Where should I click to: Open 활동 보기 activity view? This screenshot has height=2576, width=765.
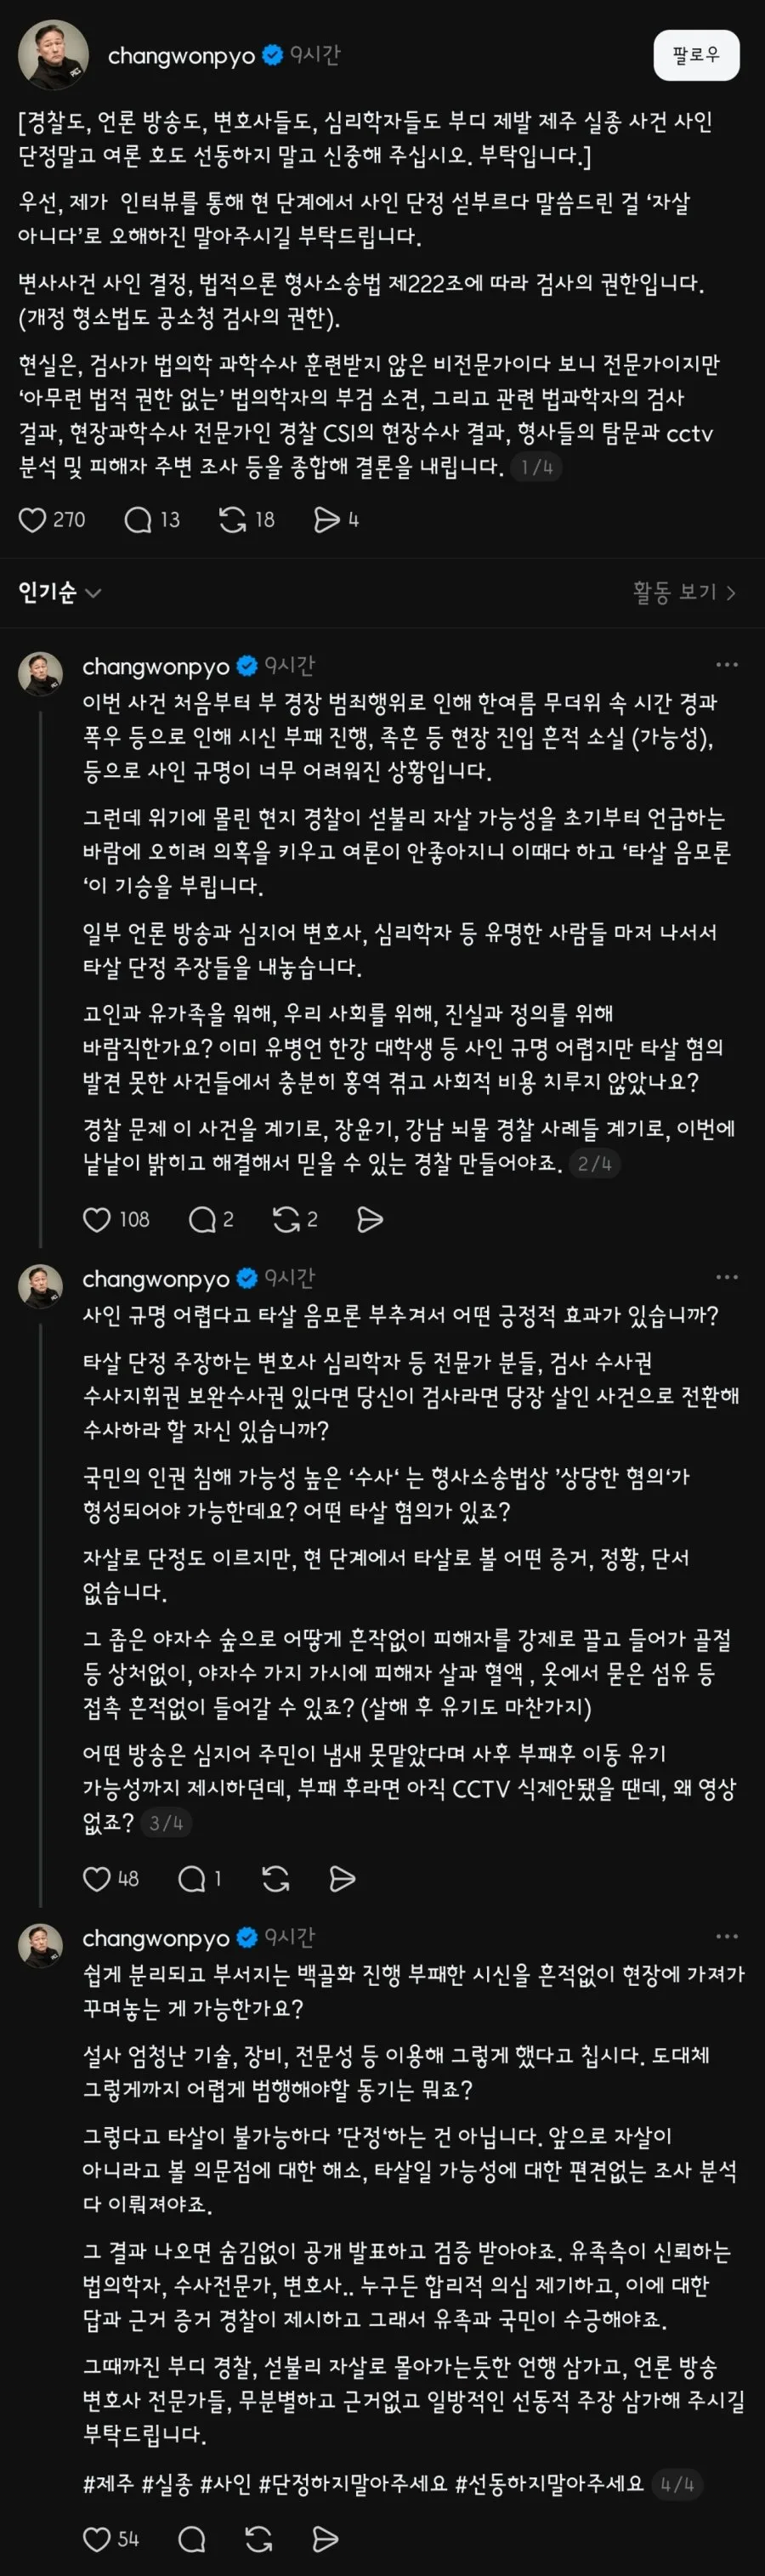(685, 593)
